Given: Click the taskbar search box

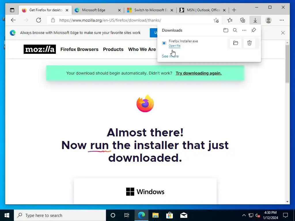Looking at the screenshot, I should pyautogui.click(x=60, y=215).
